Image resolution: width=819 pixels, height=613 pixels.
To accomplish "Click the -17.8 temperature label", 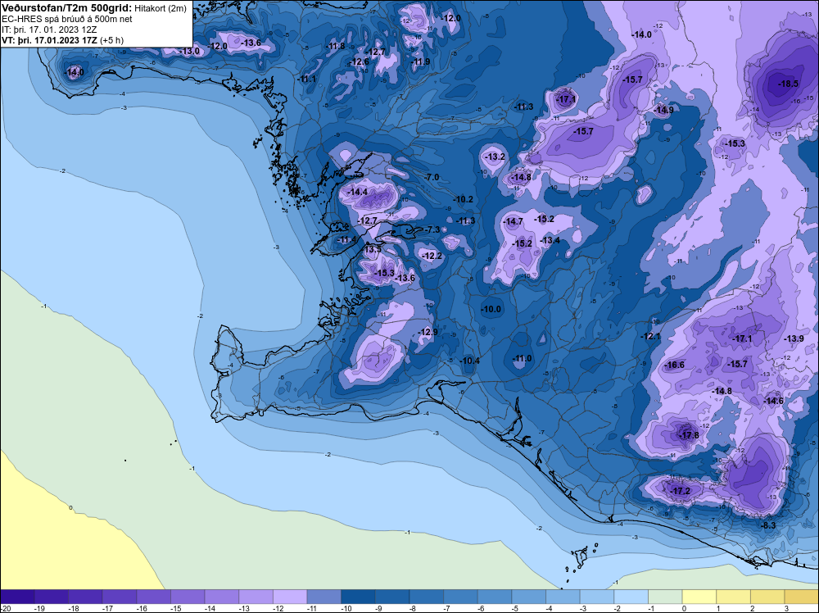I will [689, 435].
